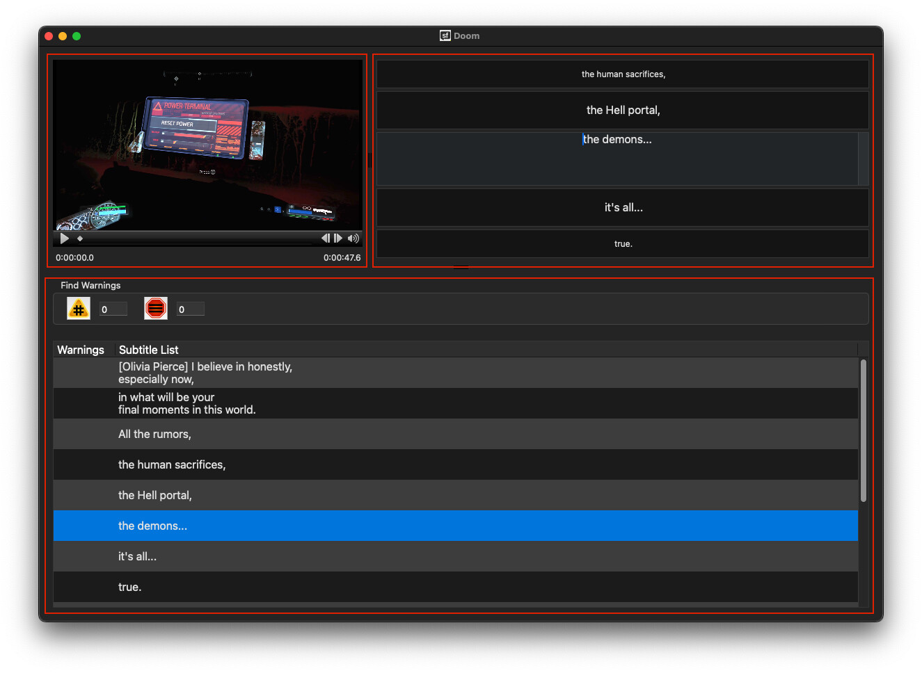Mute the video volume speaker icon
This screenshot has height=673, width=922.
[x=353, y=238]
